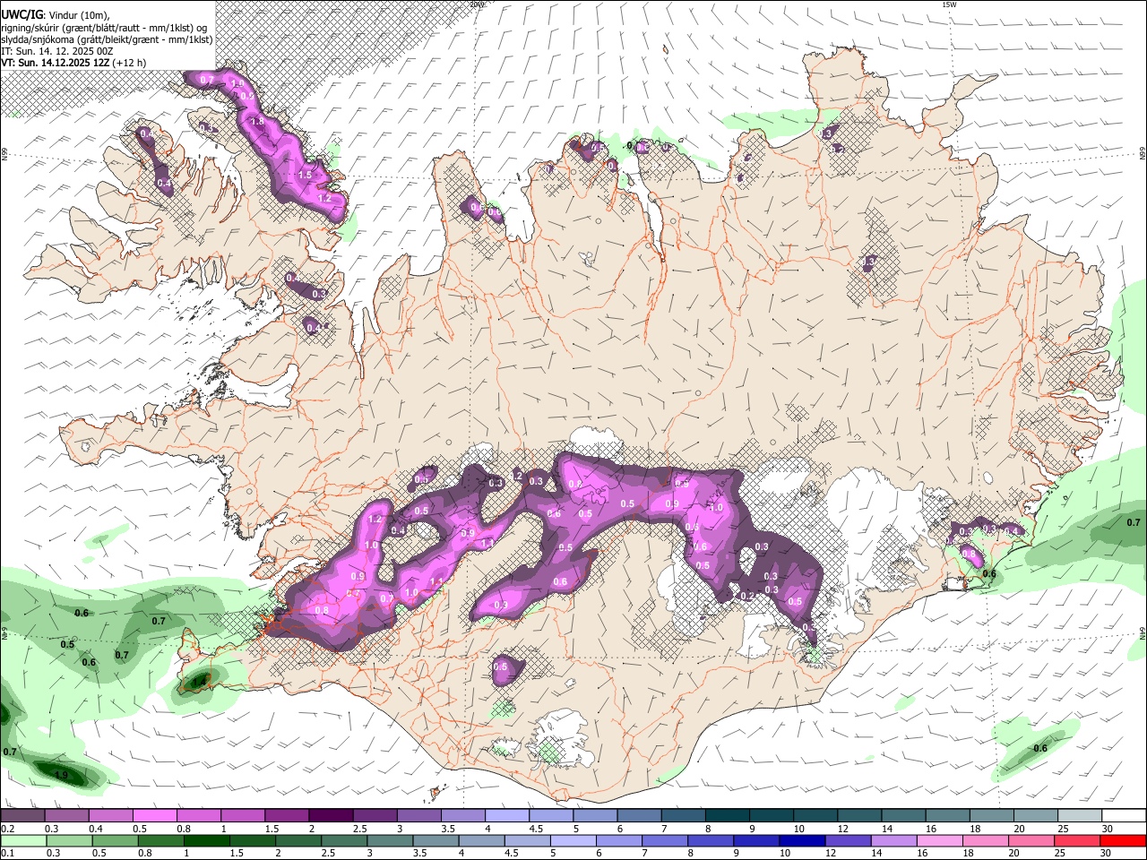
Task: Click the snow legend swatch between 0.2 and 0.3
Action: [22, 816]
